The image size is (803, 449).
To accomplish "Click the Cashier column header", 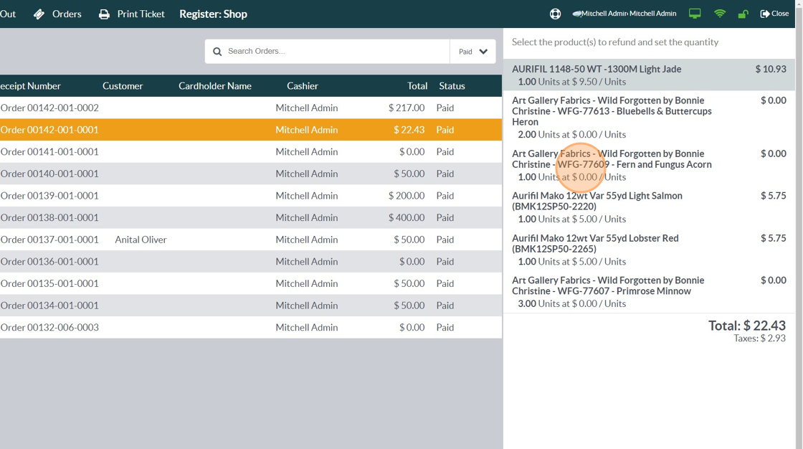I will coord(302,86).
